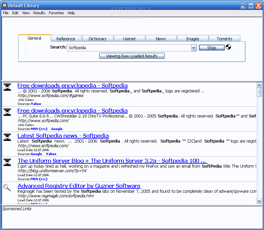Click the results scrollbar thumb

point(259,92)
